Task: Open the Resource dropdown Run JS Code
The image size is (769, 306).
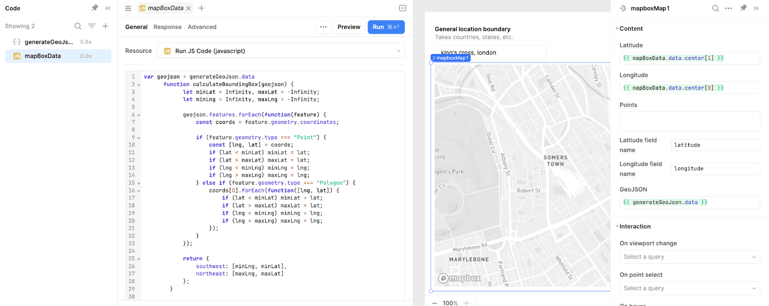Action: (281, 51)
